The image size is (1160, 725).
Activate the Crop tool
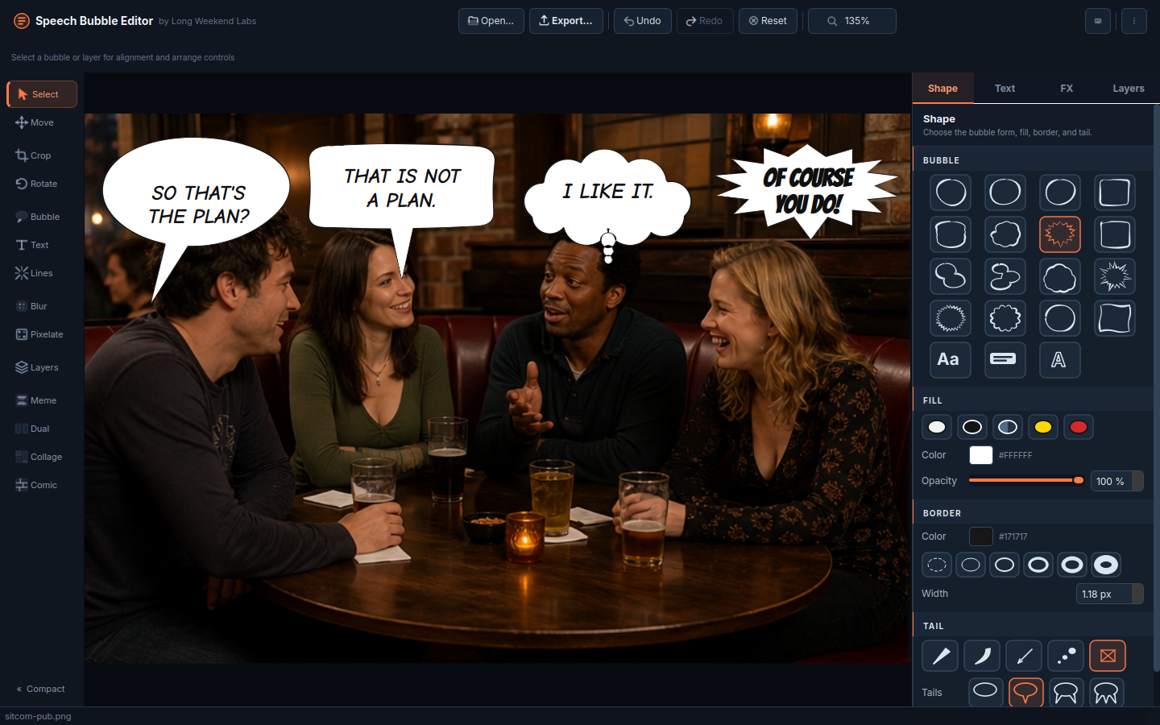click(42, 155)
